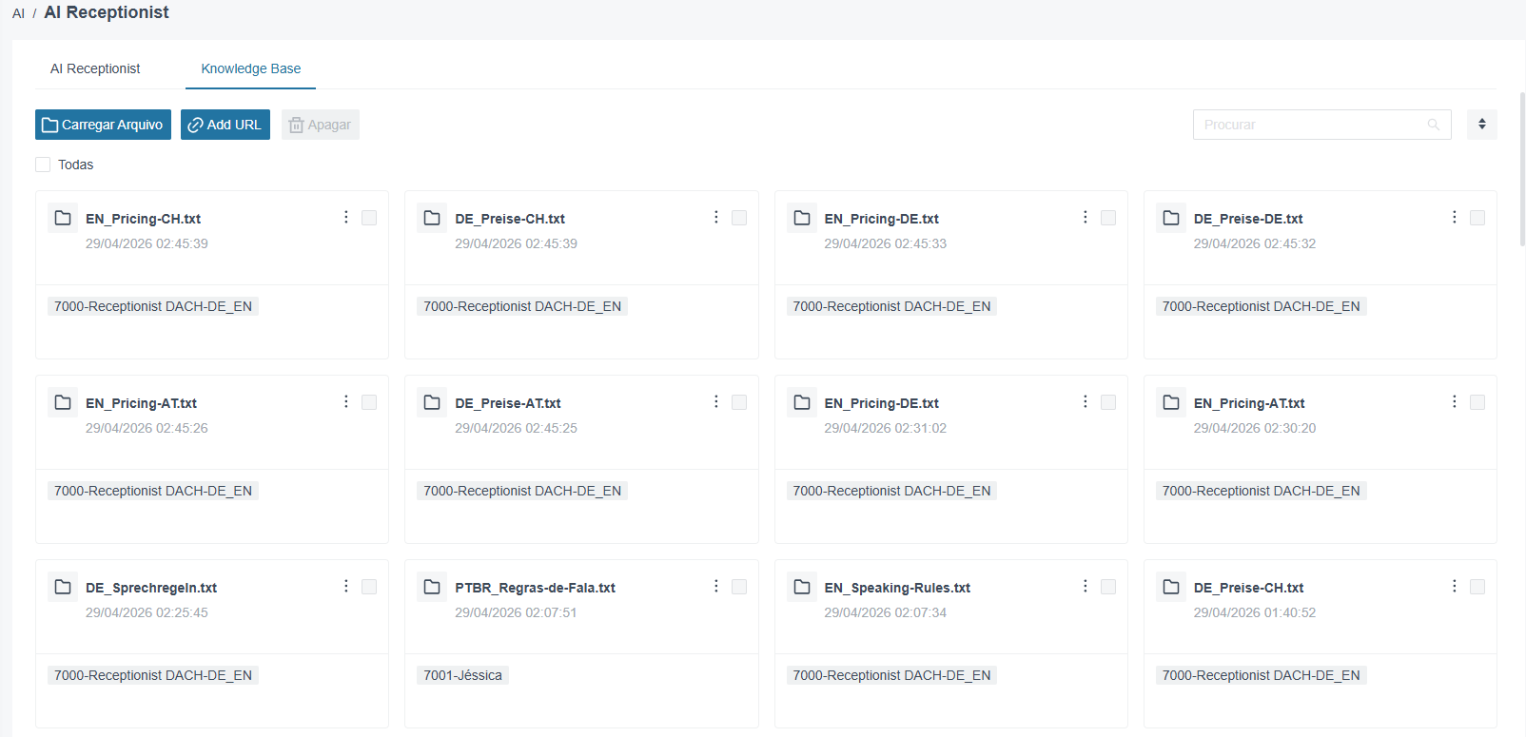Click timestamp 29/04/2026 02:45:32
Viewport: 1526px width, 737px height.
coord(1255,243)
